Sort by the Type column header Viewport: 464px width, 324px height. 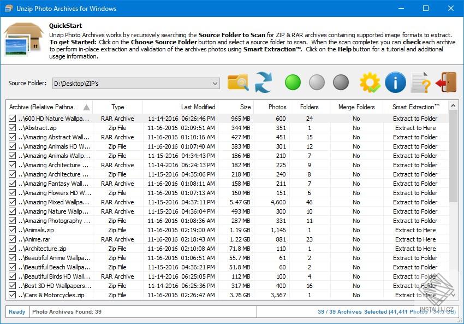click(118, 107)
